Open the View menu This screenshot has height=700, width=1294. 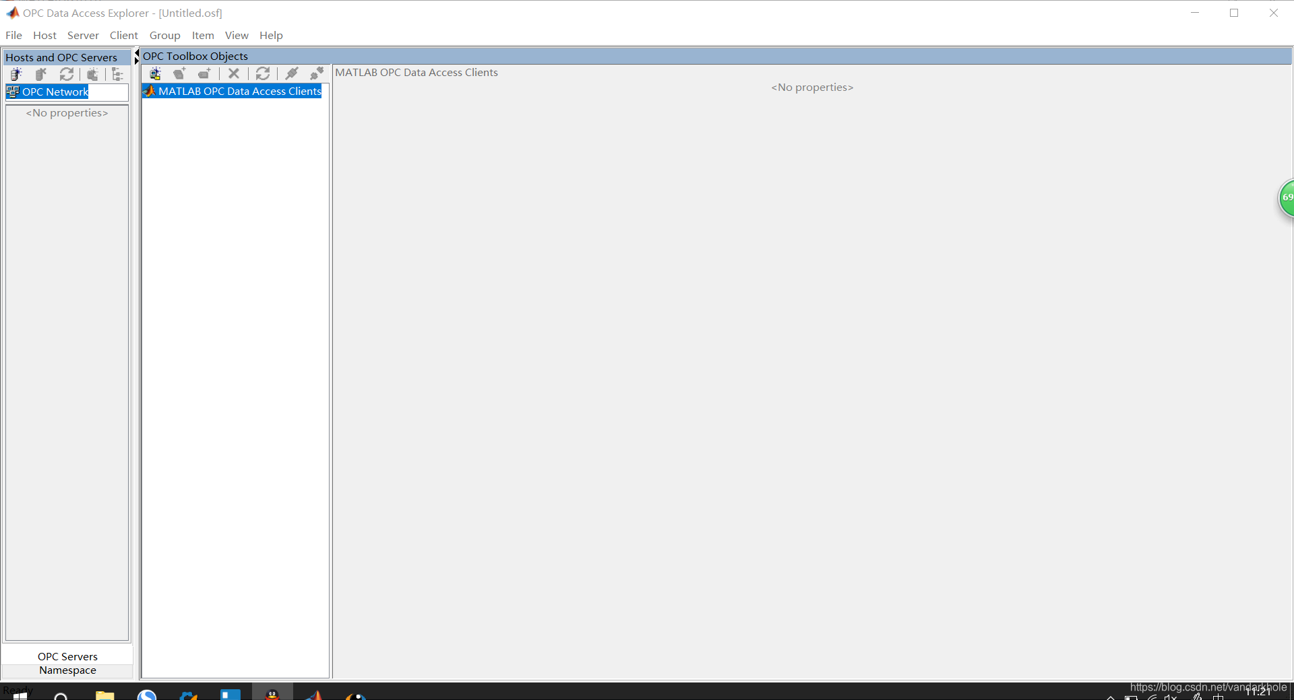pyautogui.click(x=237, y=36)
